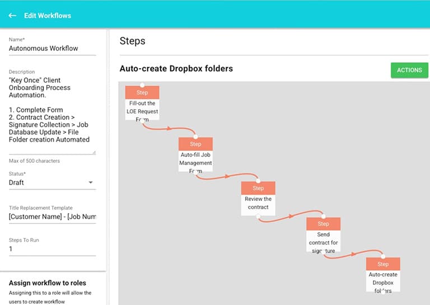Viewport: 430px width, 305px height.
Task: Click the Title Replacement Template field
Action: coord(52,217)
